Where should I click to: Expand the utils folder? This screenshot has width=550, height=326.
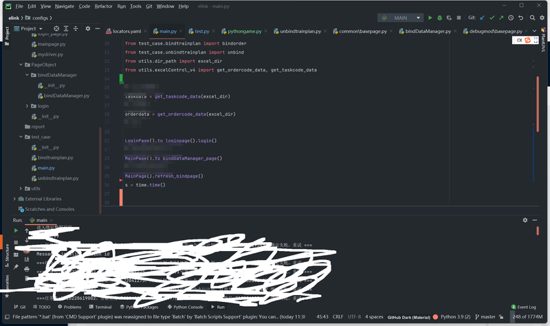[21, 188]
